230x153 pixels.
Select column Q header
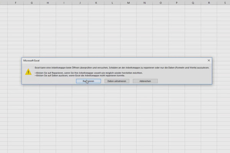pyautogui.click(x=193, y=3)
